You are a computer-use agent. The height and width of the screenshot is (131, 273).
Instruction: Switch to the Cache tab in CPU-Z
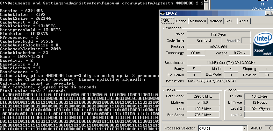coord(181,21)
